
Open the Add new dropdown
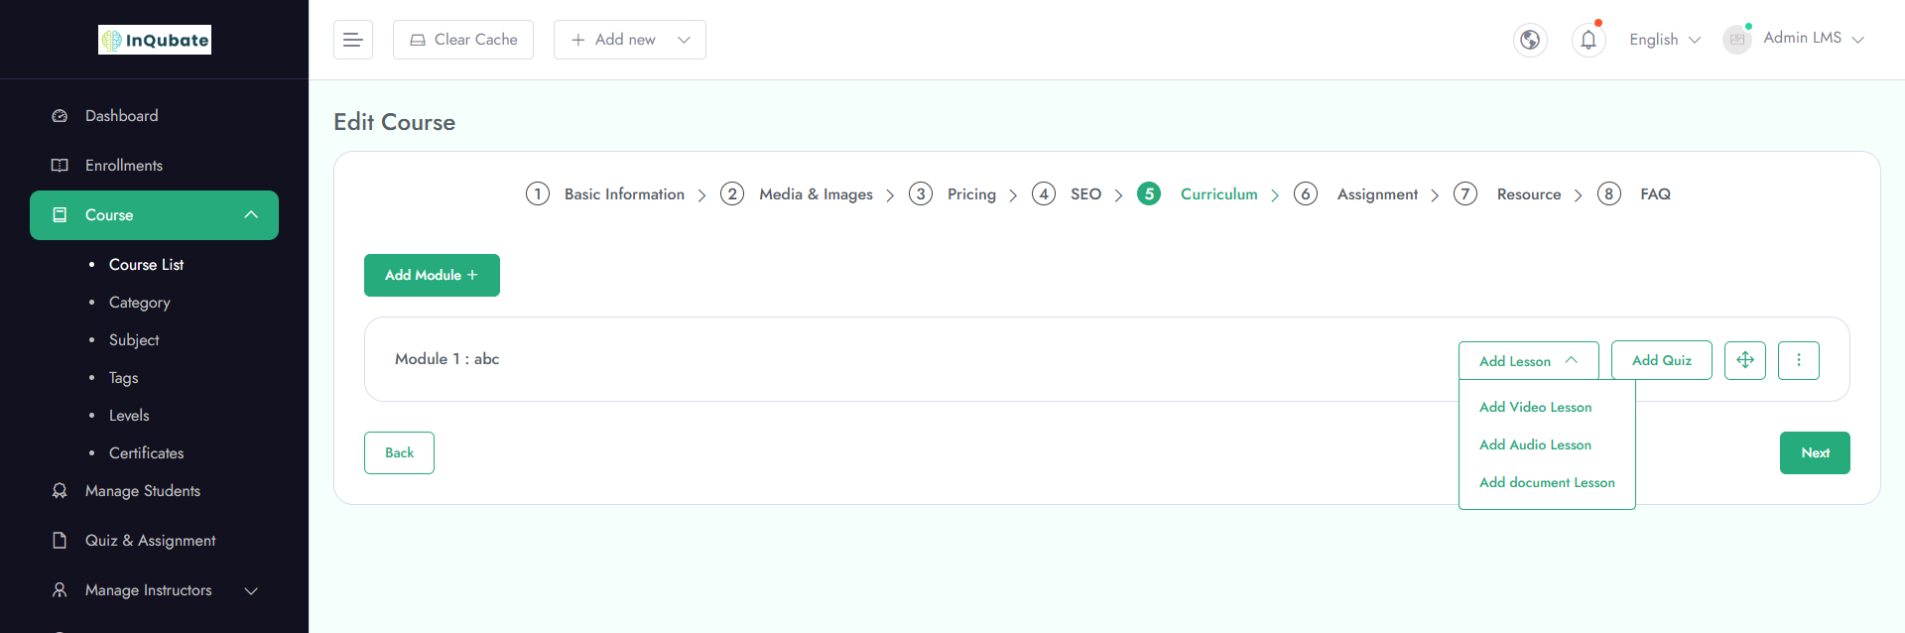pyautogui.click(x=630, y=40)
